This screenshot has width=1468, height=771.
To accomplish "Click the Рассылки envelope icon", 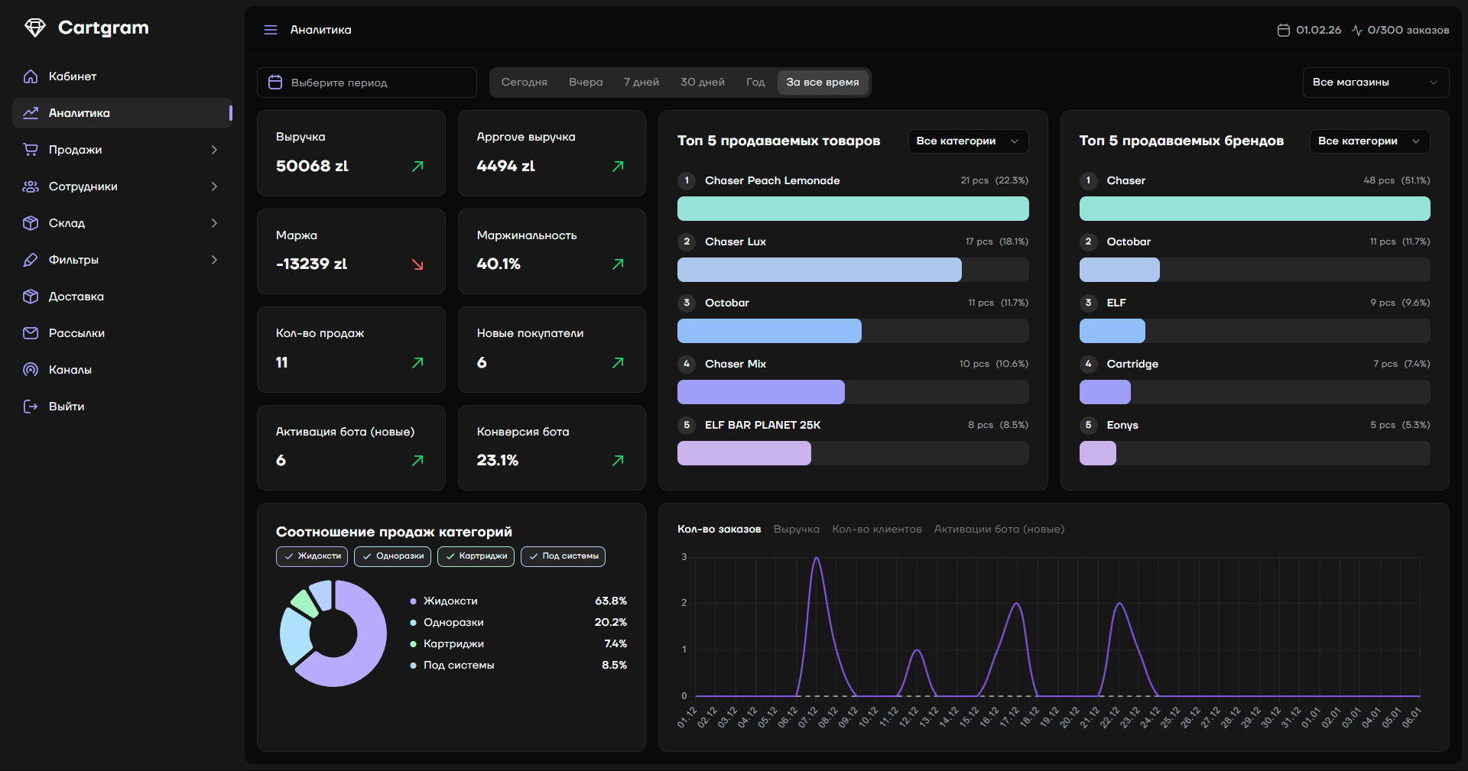I will pos(31,333).
